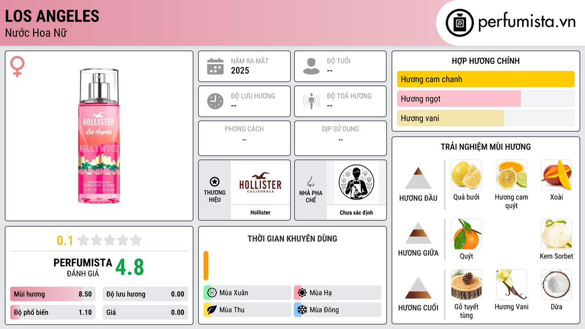Select the Xoài mango note image
Viewport: 585px width, 329px height.
pyautogui.click(x=556, y=175)
